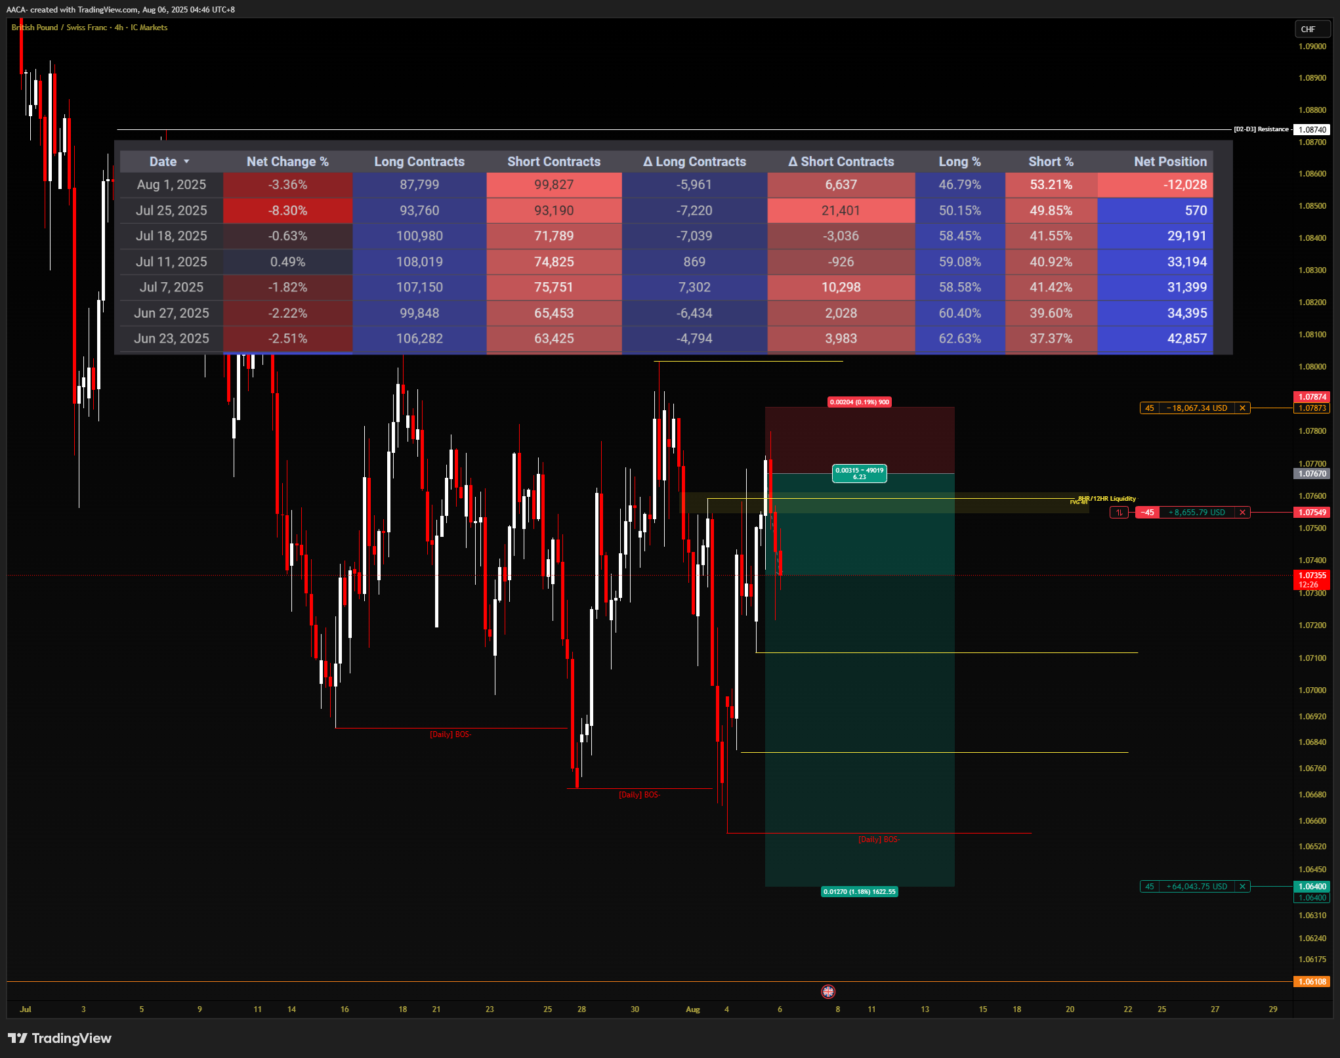1340x1058 pixels.
Task: Click the 53.21% short percent cell
Action: [x=1051, y=185]
